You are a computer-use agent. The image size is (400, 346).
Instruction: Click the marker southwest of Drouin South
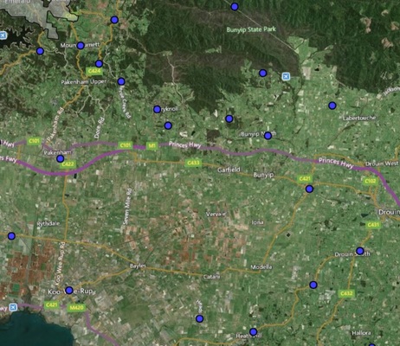click(313, 285)
